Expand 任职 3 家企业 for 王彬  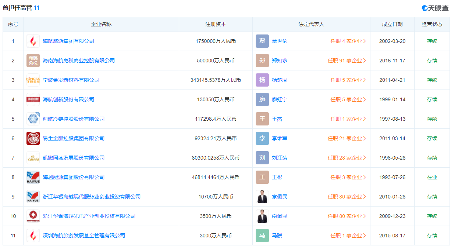click(348, 177)
